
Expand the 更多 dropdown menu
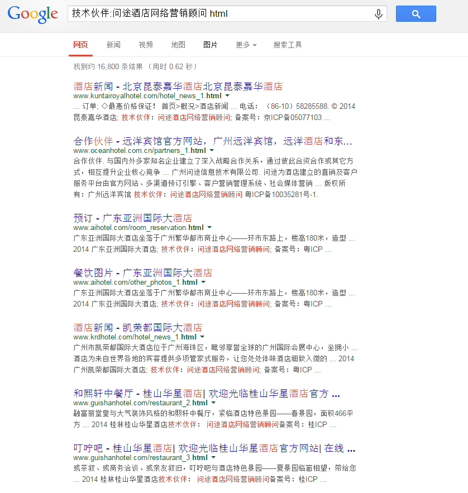[x=246, y=45]
